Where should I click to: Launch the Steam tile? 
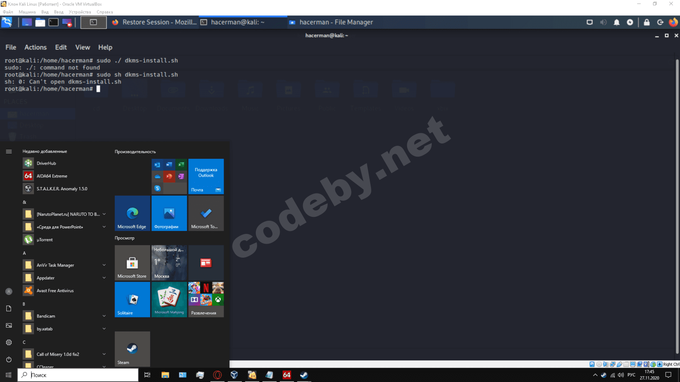pos(132,349)
